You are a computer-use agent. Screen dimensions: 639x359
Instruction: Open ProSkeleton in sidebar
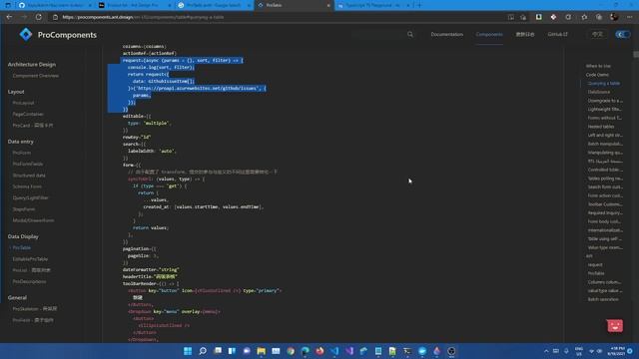point(35,309)
